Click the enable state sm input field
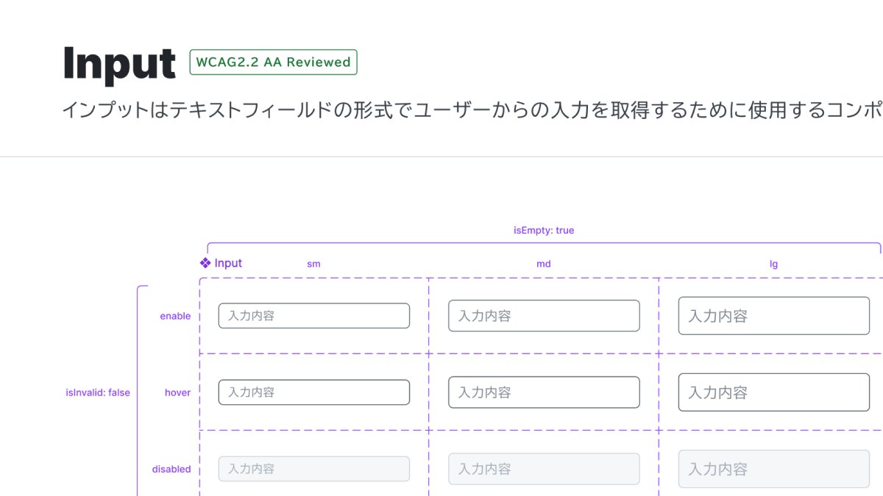The height and width of the screenshot is (496, 883). [313, 315]
